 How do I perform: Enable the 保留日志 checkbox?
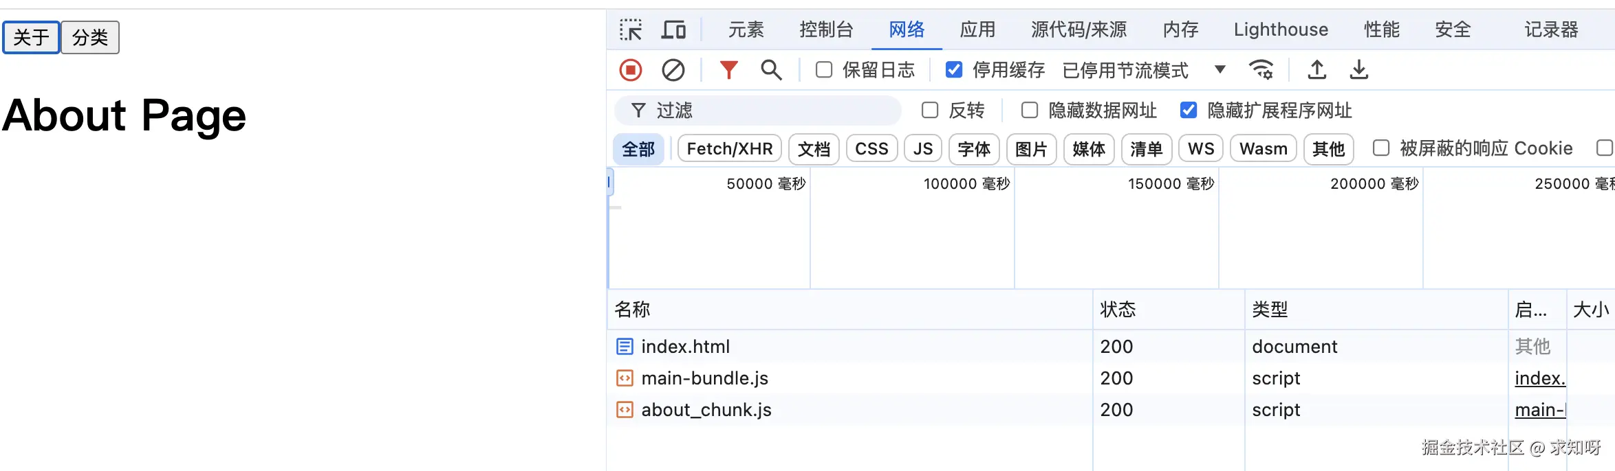coord(824,70)
